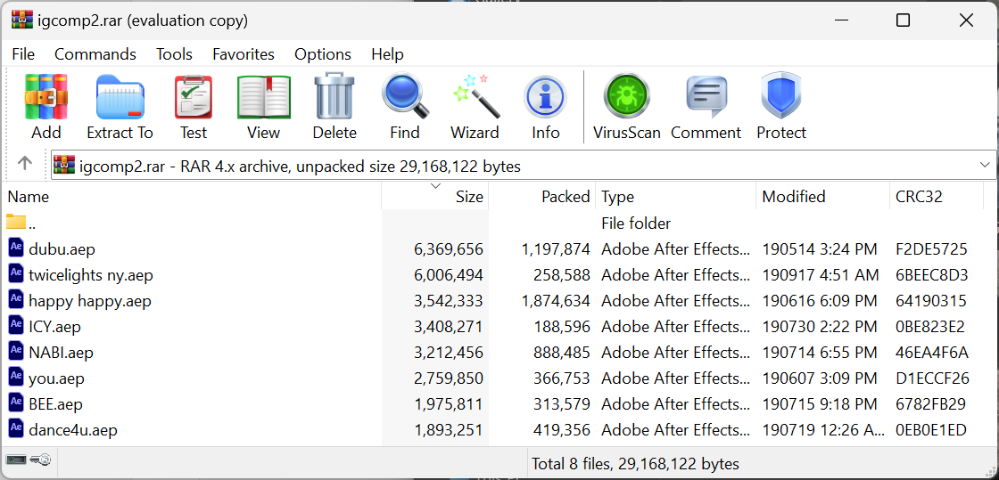Show archive Info
This screenshot has height=480, width=999.
click(545, 99)
